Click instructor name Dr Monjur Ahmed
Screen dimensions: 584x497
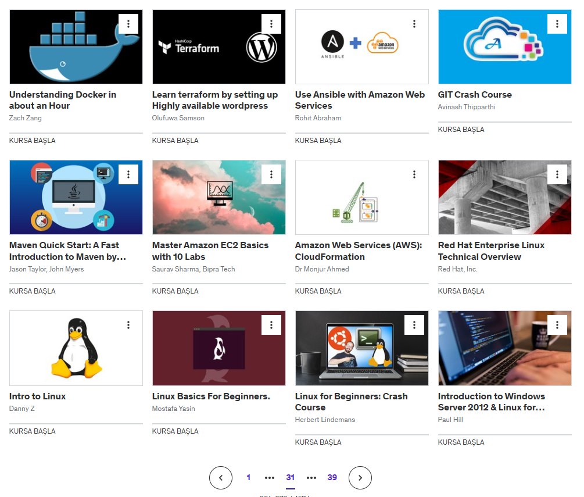pos(322,269)
